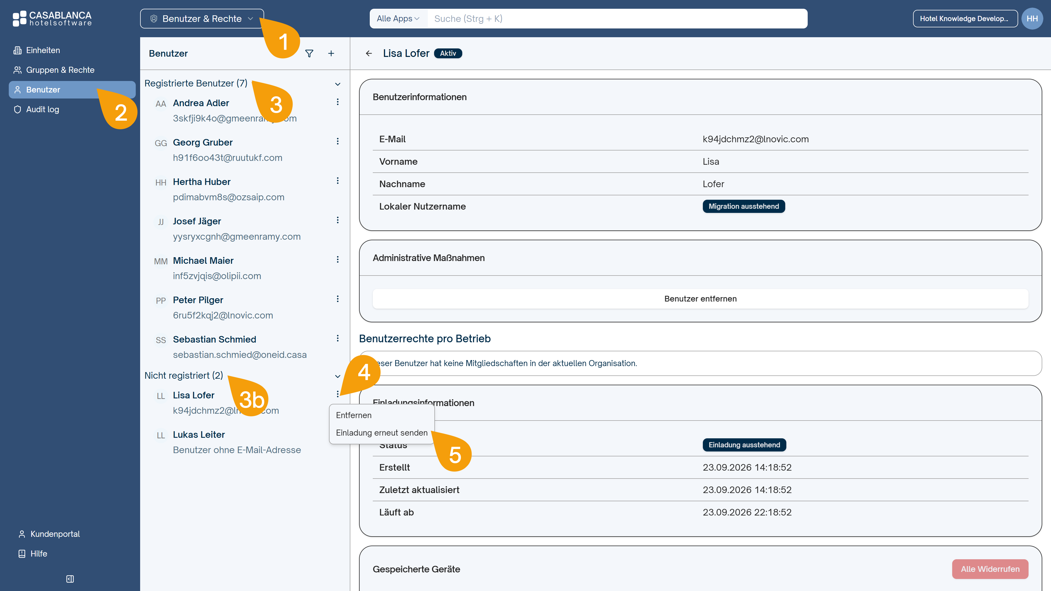Collapse the Nicht registriert section
This screenshot has height=591, width=1051.
337,376
